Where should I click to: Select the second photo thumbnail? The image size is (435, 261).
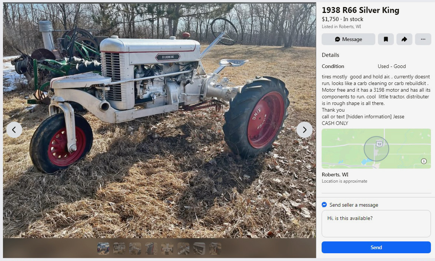pyautogui.click(x=119, y=248)
